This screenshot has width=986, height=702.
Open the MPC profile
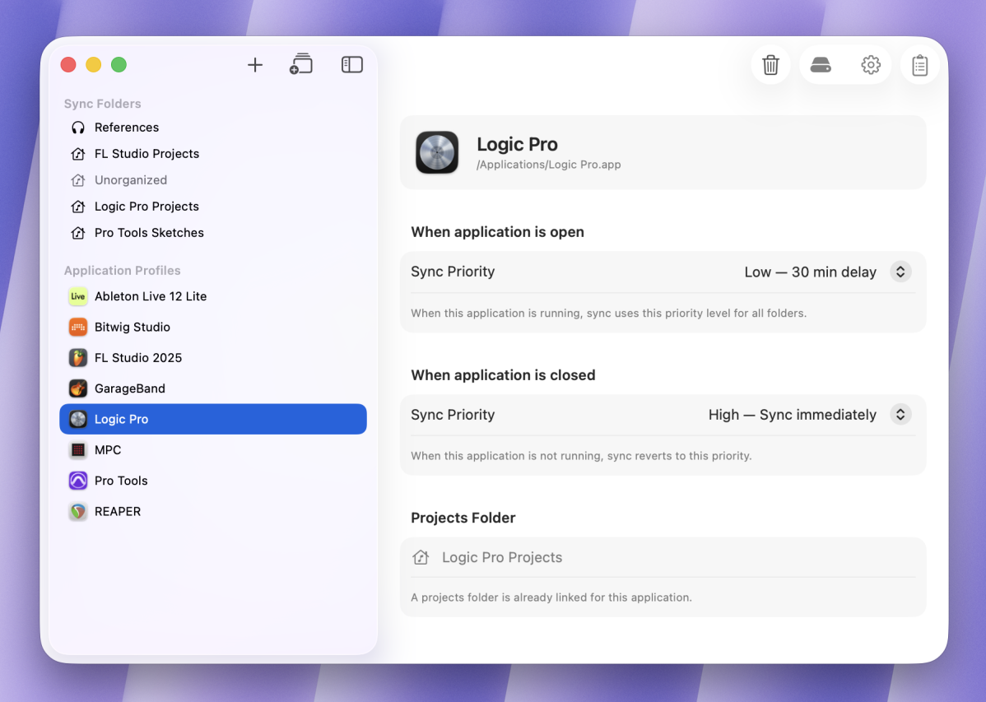click(x=212, y=450)
